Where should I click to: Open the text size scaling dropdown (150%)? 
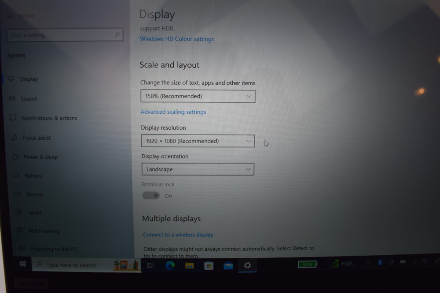(x=198, y=96)
